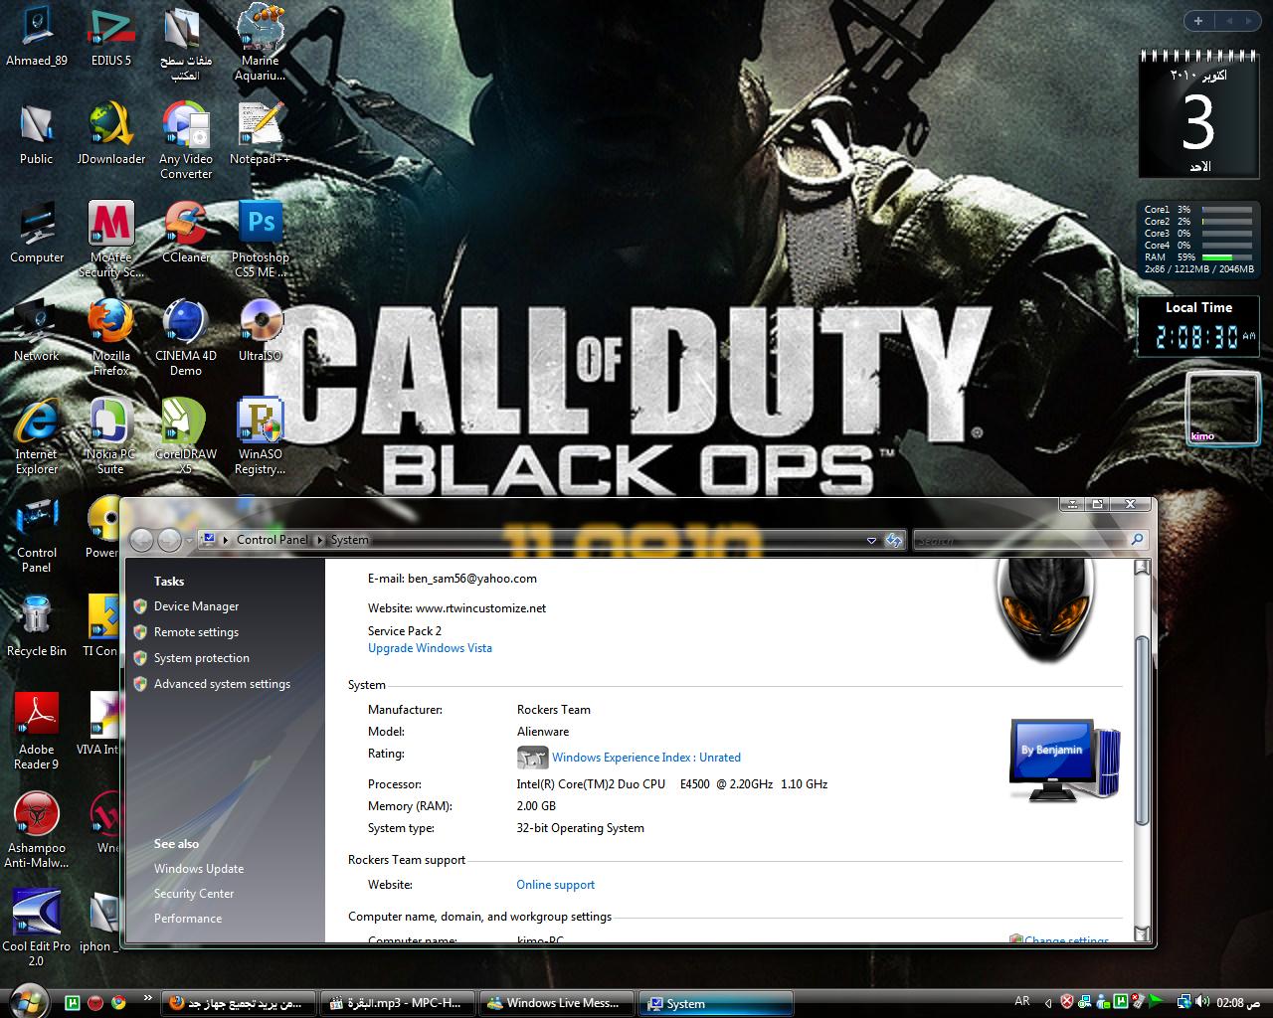Expand quick launch overflow chevron
This screenshot has width=1273, height=1018.
pos(148,997)
